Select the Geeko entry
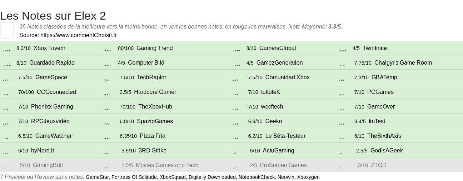Image resolution: width=463 pixels, height=181 pixels. (273, 121)
